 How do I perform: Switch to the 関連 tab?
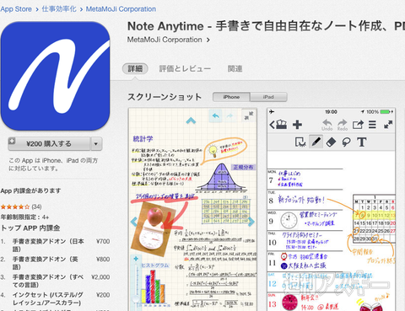click(x=235, y=68)
